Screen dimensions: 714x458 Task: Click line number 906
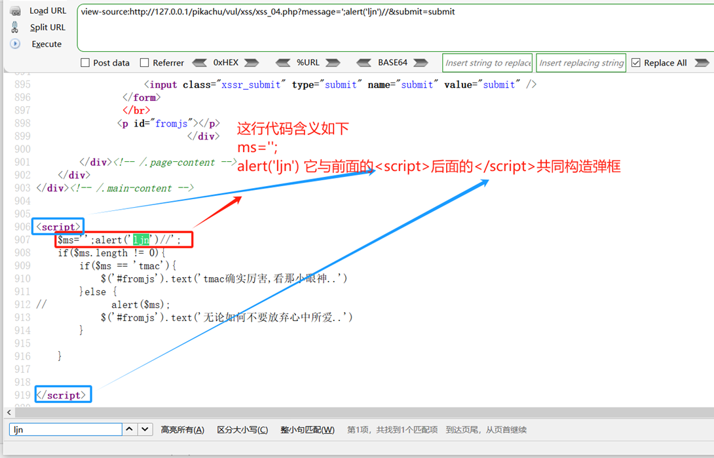coord(22,227)
